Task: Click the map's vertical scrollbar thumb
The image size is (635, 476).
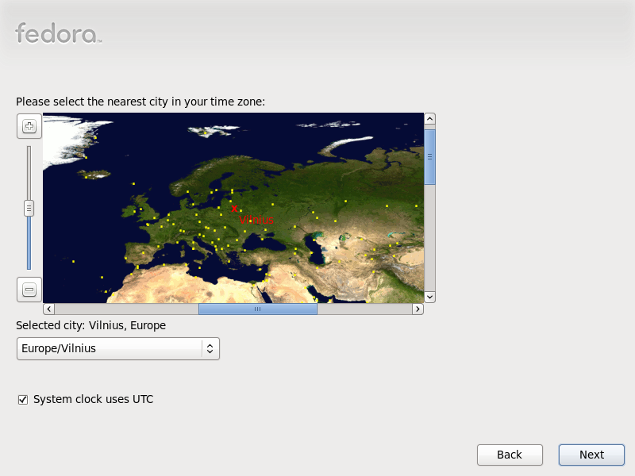Action: point(429,157)
